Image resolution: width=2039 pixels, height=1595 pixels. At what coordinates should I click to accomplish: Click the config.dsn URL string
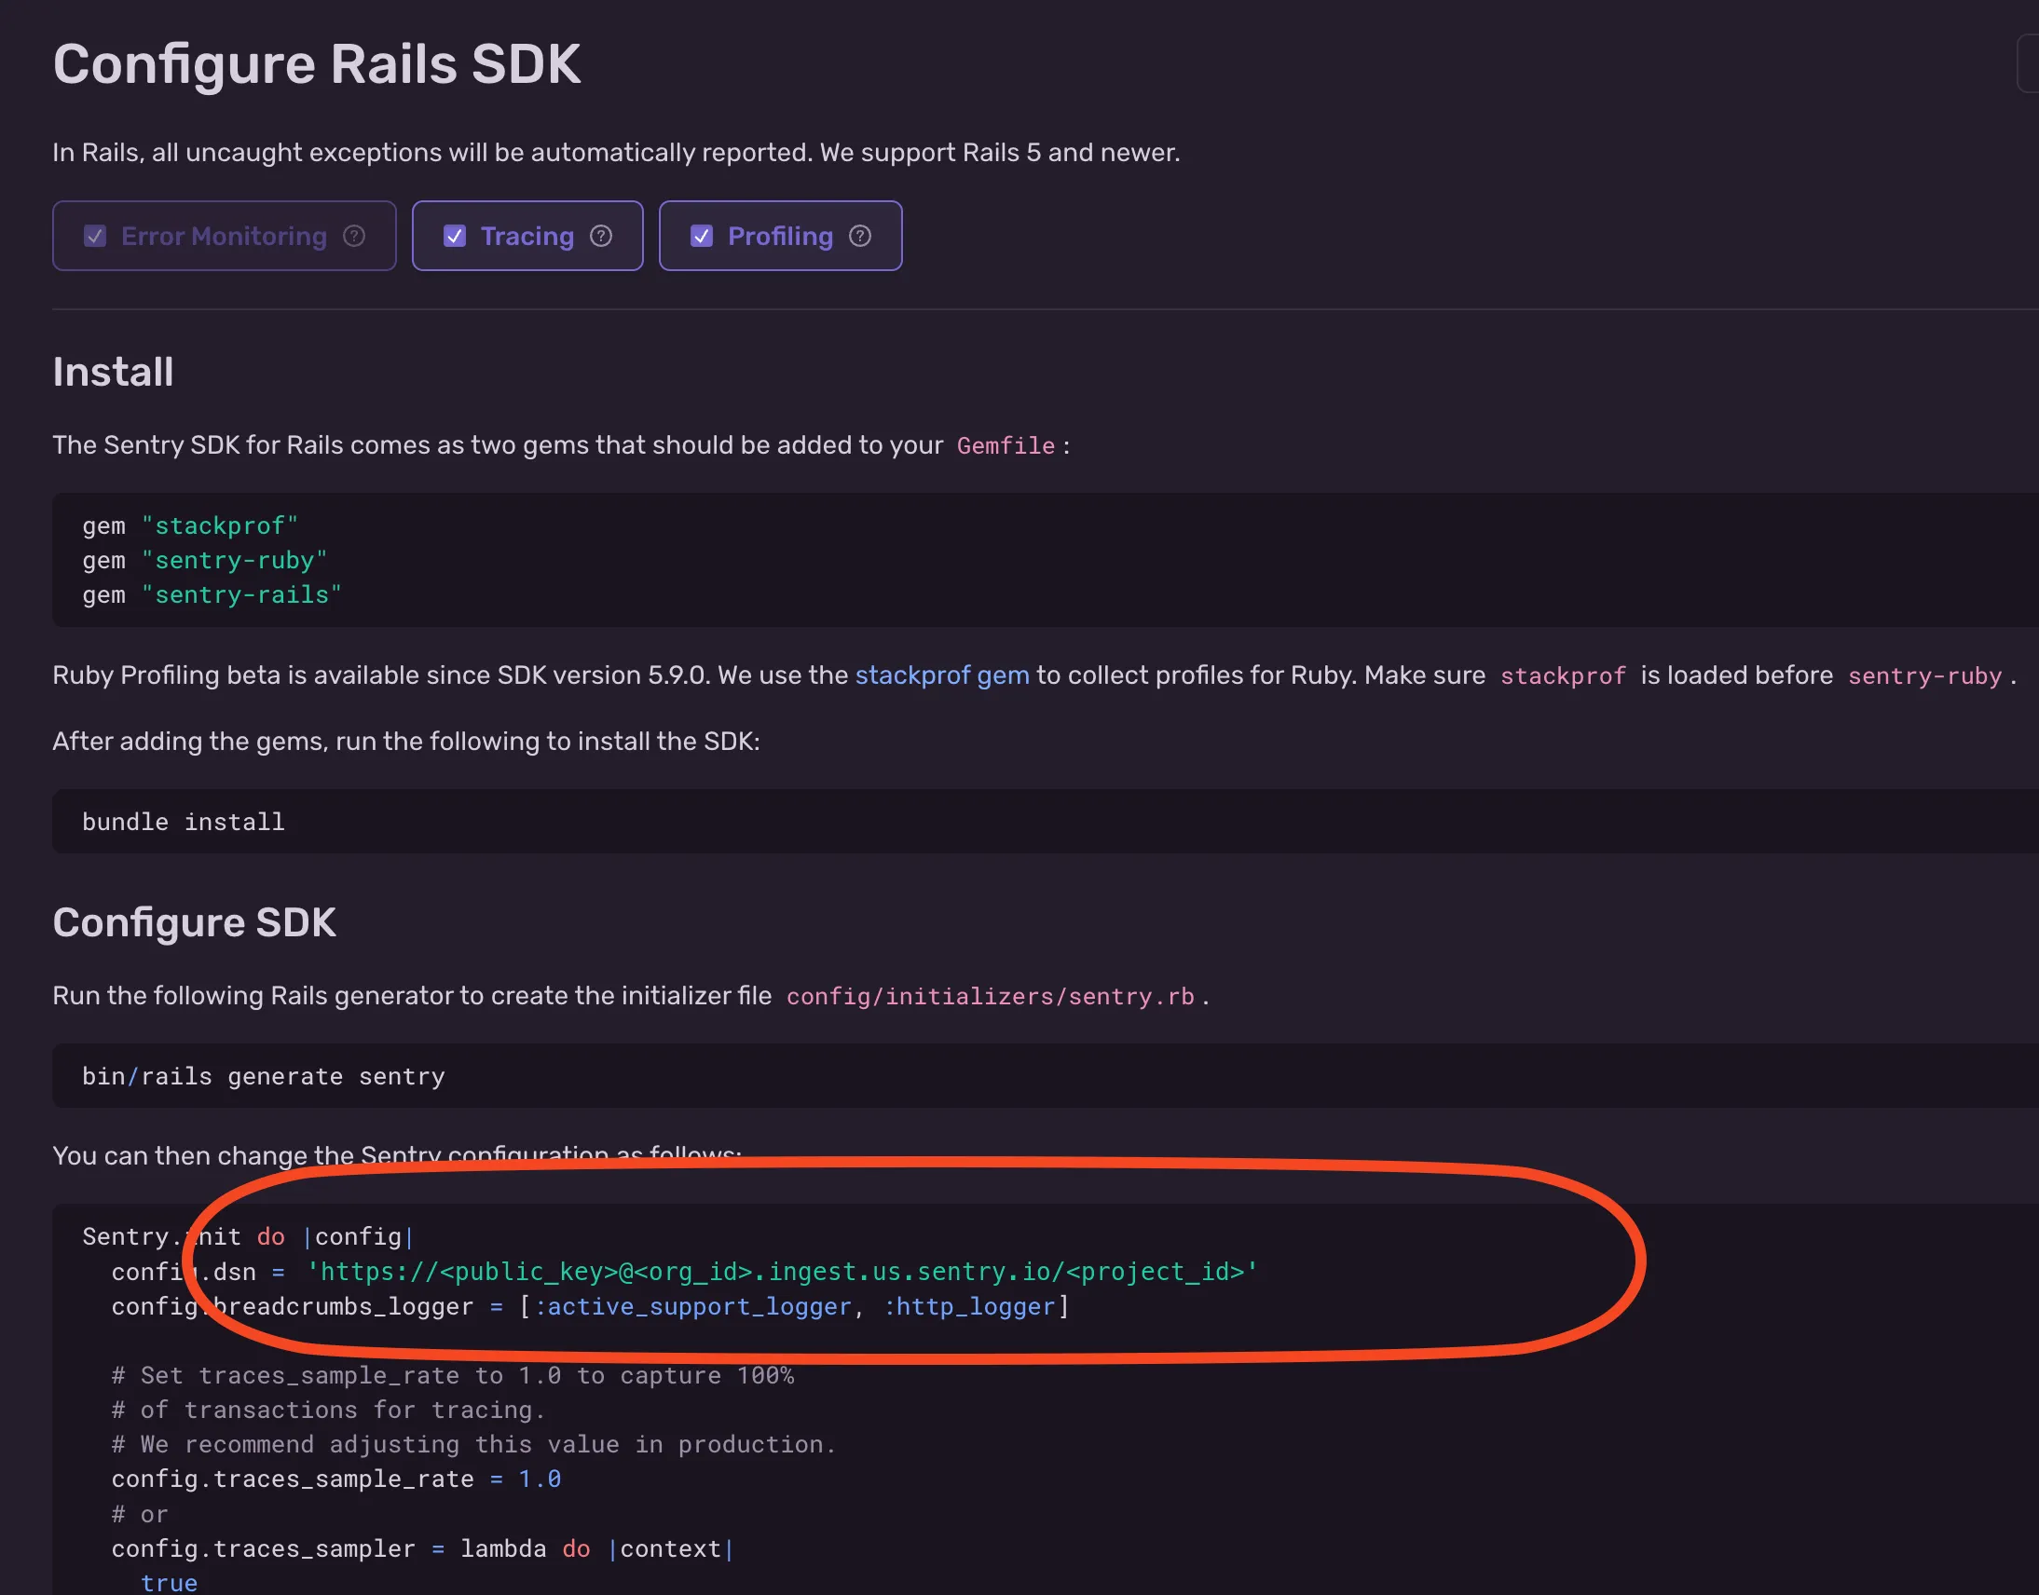click(x=783, y=1272)
